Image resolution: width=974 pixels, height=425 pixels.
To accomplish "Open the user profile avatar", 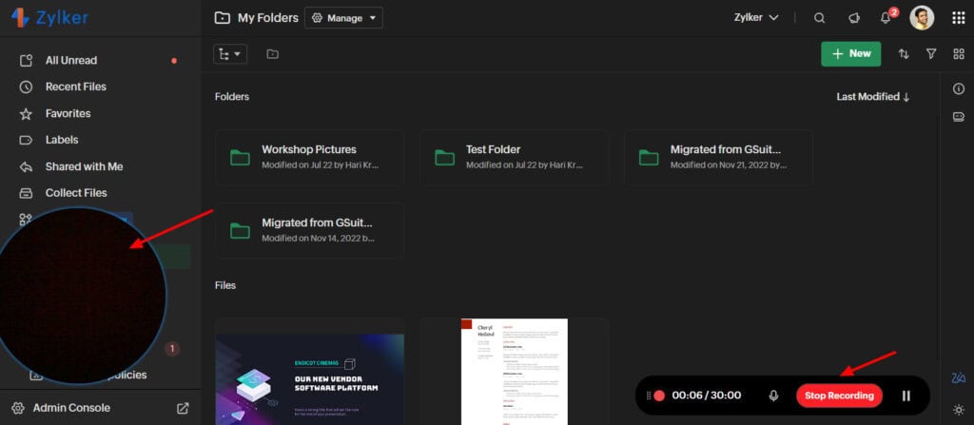I will pyautogui.click(x=922, y=18).
